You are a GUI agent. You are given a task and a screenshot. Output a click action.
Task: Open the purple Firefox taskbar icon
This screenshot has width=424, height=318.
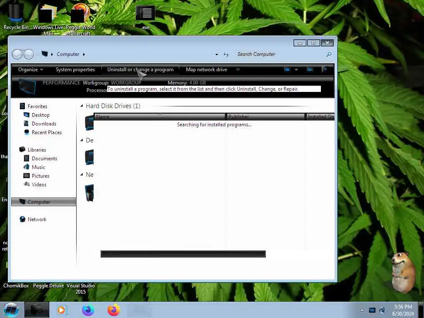tap(88, 310)
